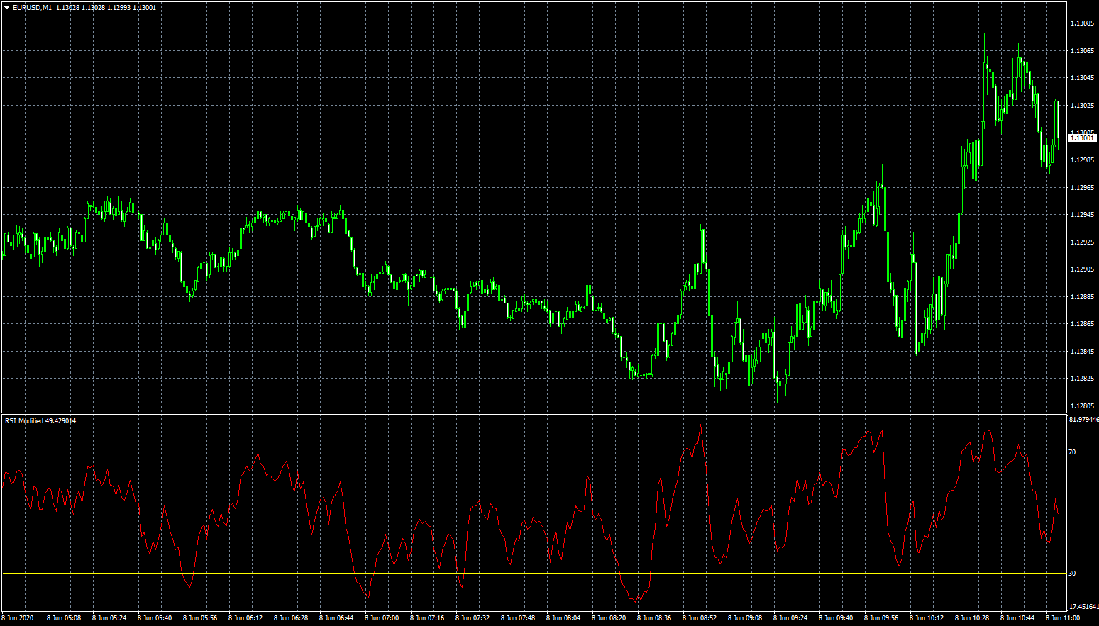Click the 1.12885 price axis label
The image size is (1099, 626).
pos(1082,297)
